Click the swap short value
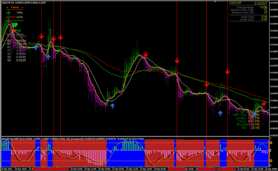The image size is (278, 171). click(x=264, y=20)
